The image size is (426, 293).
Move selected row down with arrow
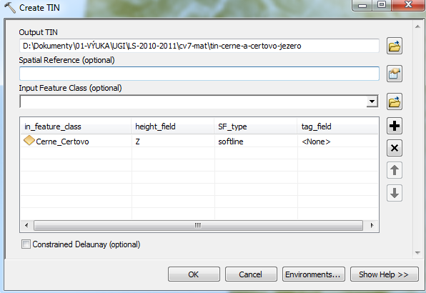pos(395,193)
